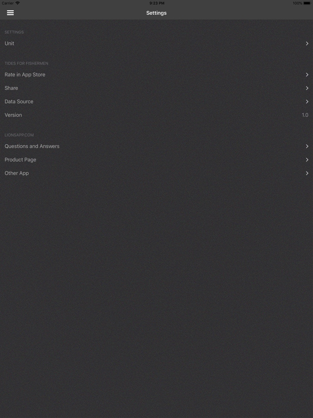Click the Rate in App Store chevron
Image resolution: width=313 pixels, height=418 pixels.
click(x=307, y=75)
